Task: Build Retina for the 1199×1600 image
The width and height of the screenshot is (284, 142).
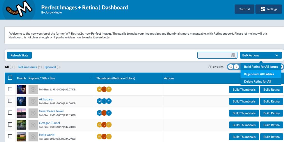Action: click(x=272, y=90)
